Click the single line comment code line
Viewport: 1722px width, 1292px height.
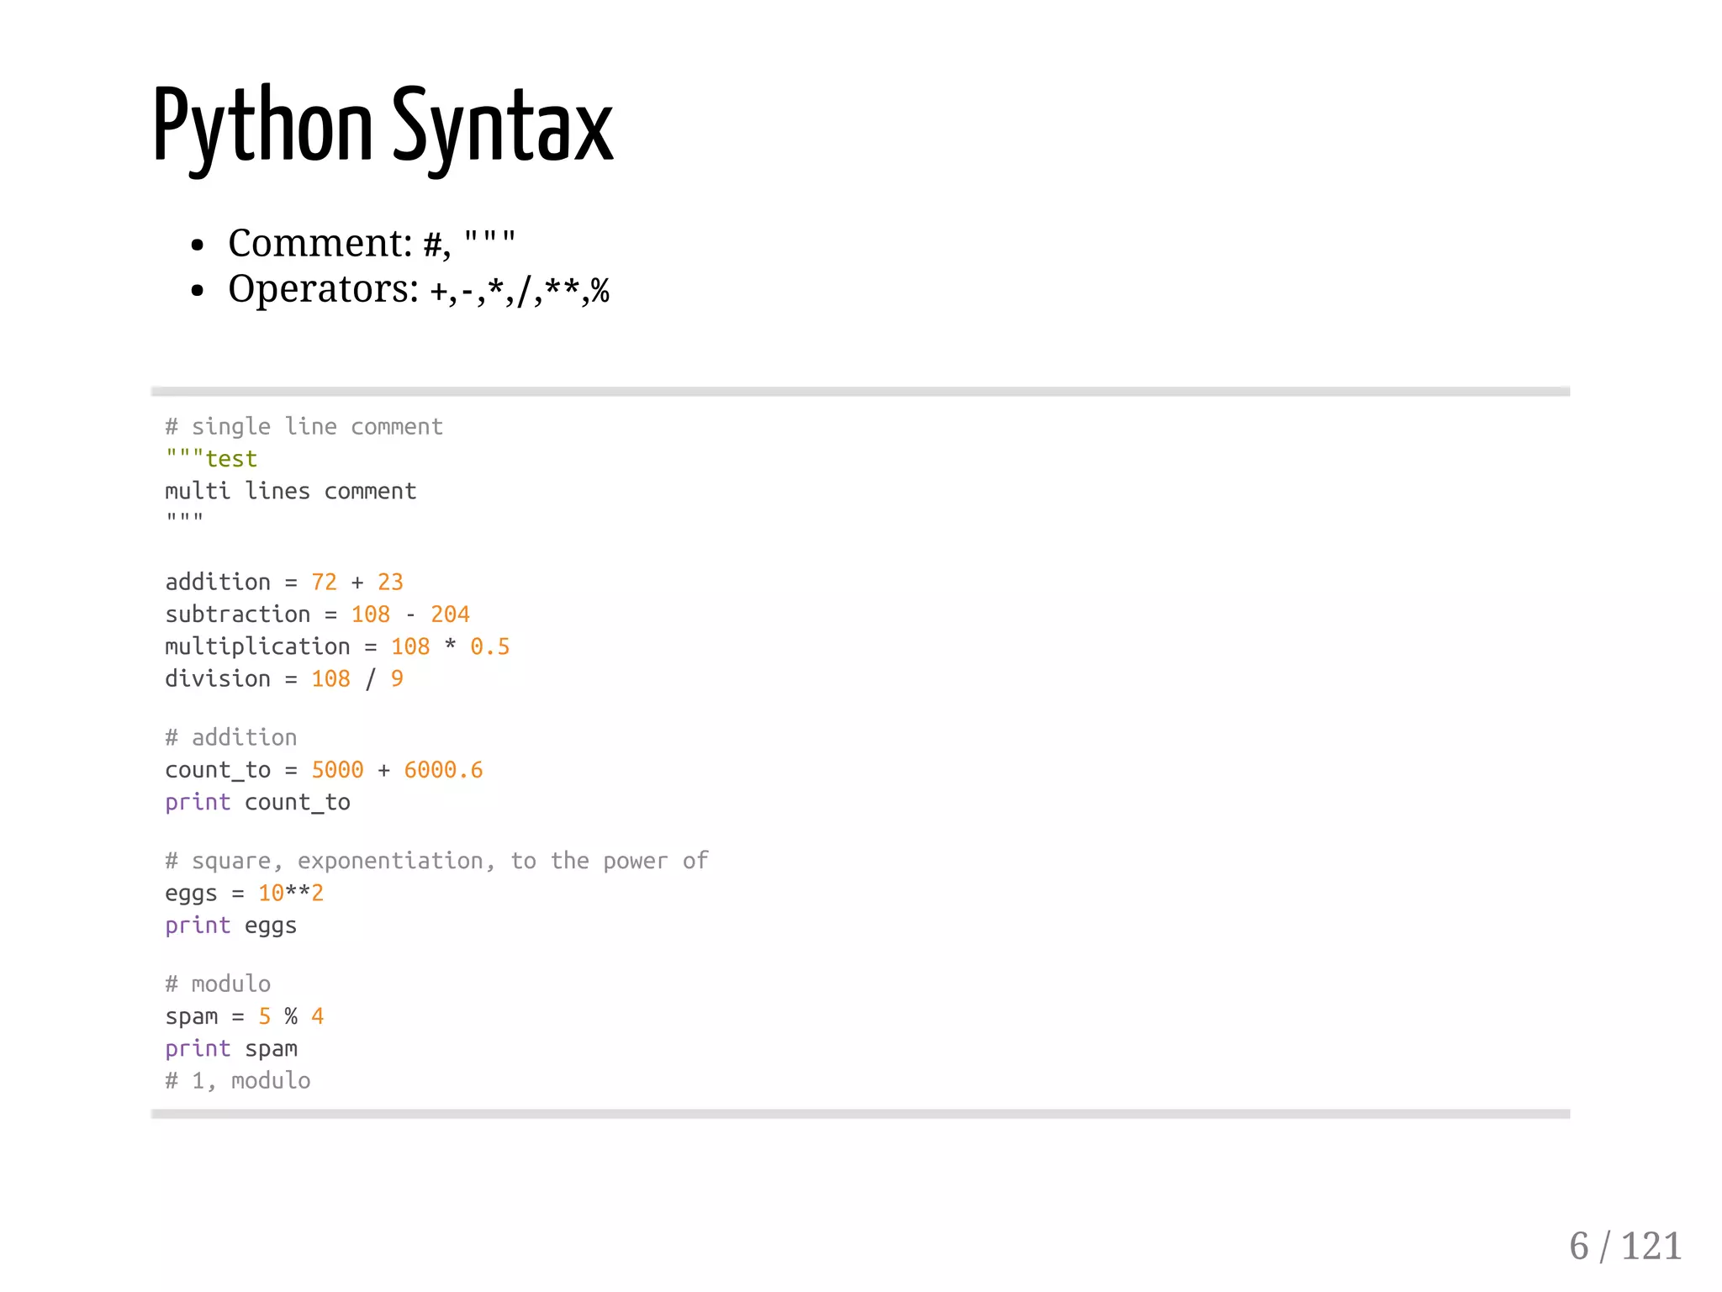(304, 427)
